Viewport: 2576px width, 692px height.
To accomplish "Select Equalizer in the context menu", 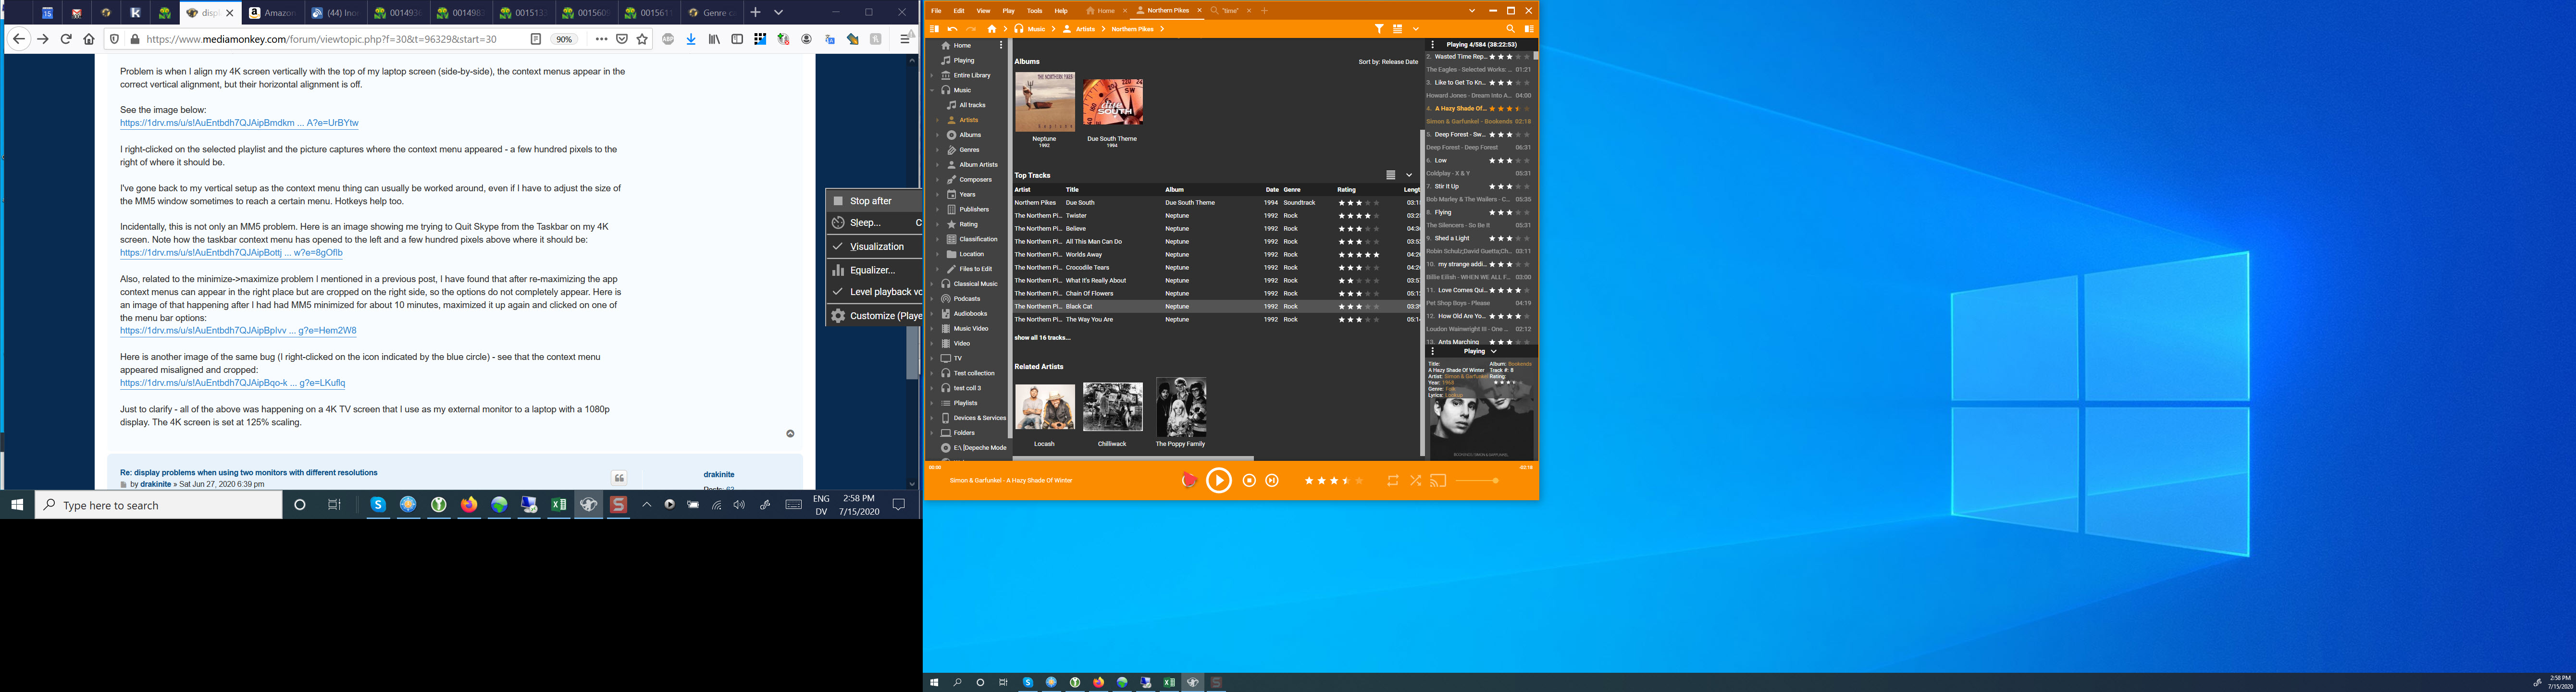I will pyautogui.click(x=871, y=270).
